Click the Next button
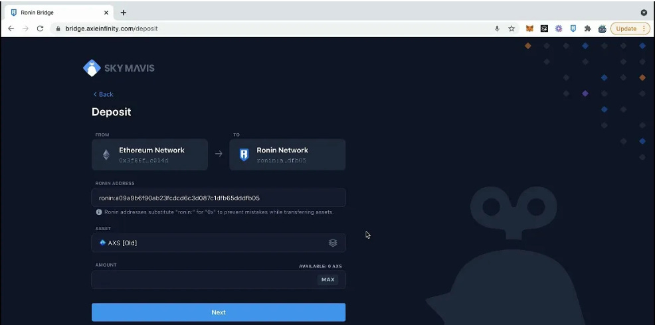655x325 pixels. click(x=219, y=312)
